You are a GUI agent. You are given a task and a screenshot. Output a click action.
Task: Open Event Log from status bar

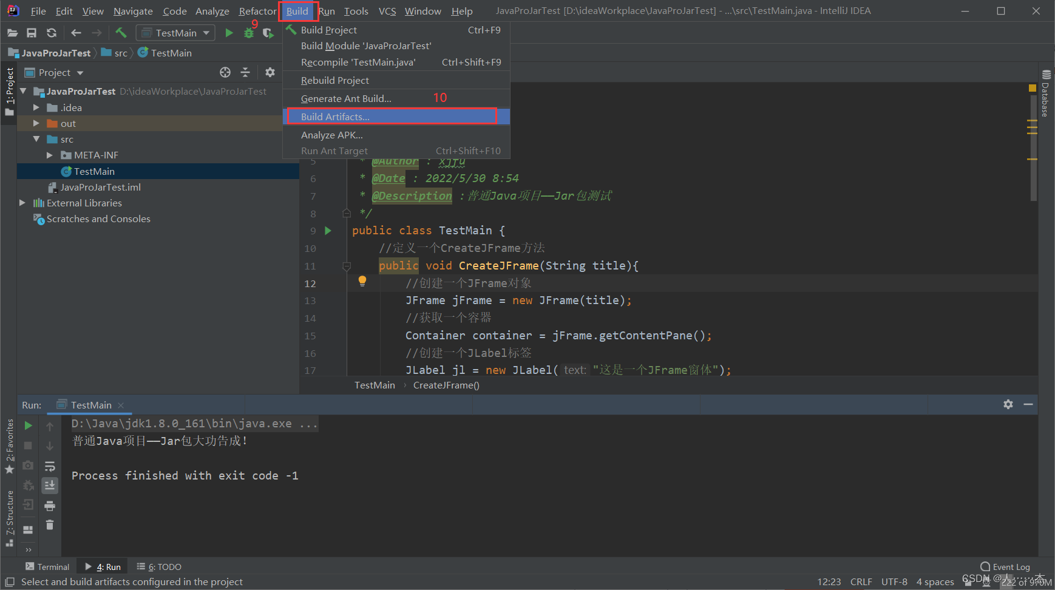(1005, 567)
